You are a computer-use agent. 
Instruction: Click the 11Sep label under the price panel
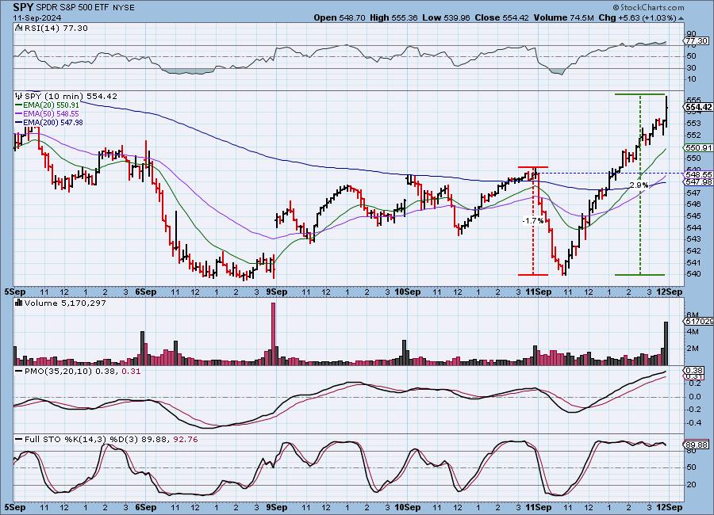click(x=539, y=292)
